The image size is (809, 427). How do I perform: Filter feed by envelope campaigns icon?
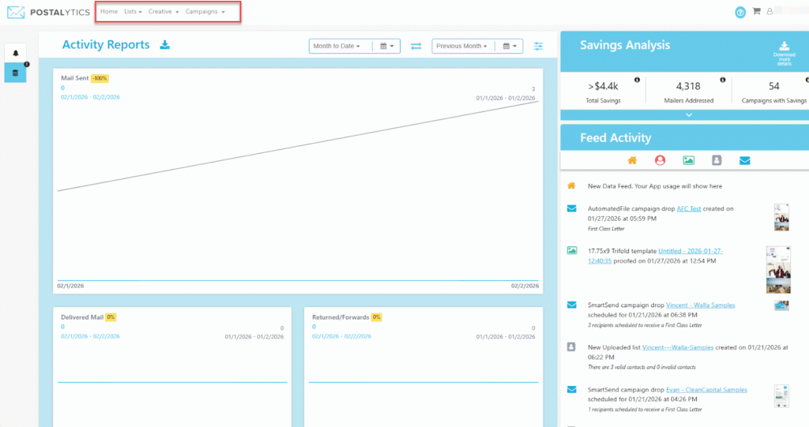[744, 160]
